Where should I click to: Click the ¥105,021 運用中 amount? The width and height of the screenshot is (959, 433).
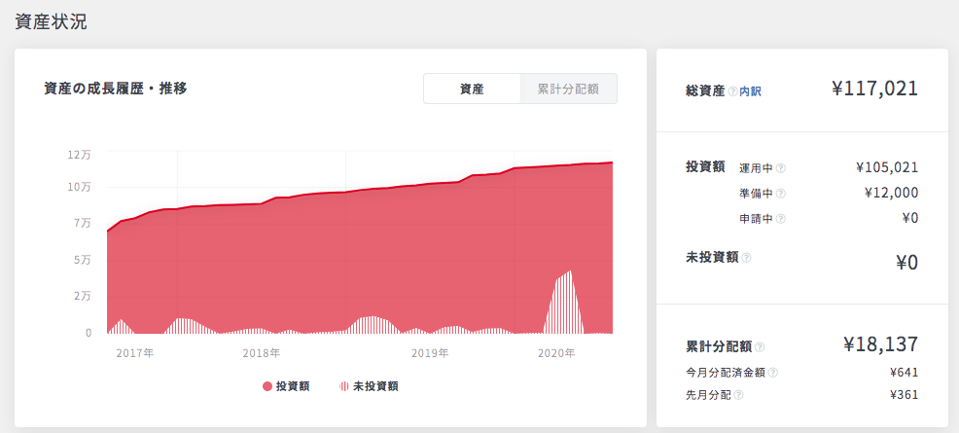tap(887, 167)
